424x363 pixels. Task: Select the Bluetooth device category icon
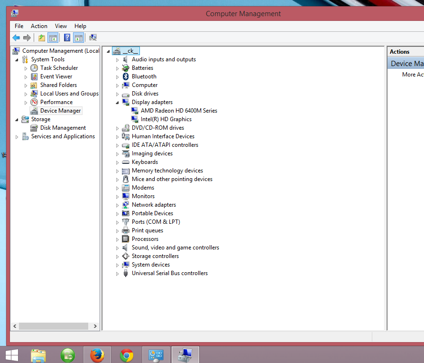coord(126,76)
